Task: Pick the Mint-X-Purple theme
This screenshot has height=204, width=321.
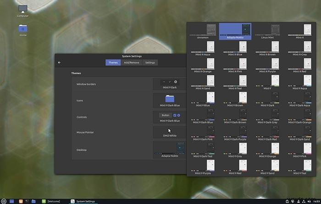Action: coord(267,65)
